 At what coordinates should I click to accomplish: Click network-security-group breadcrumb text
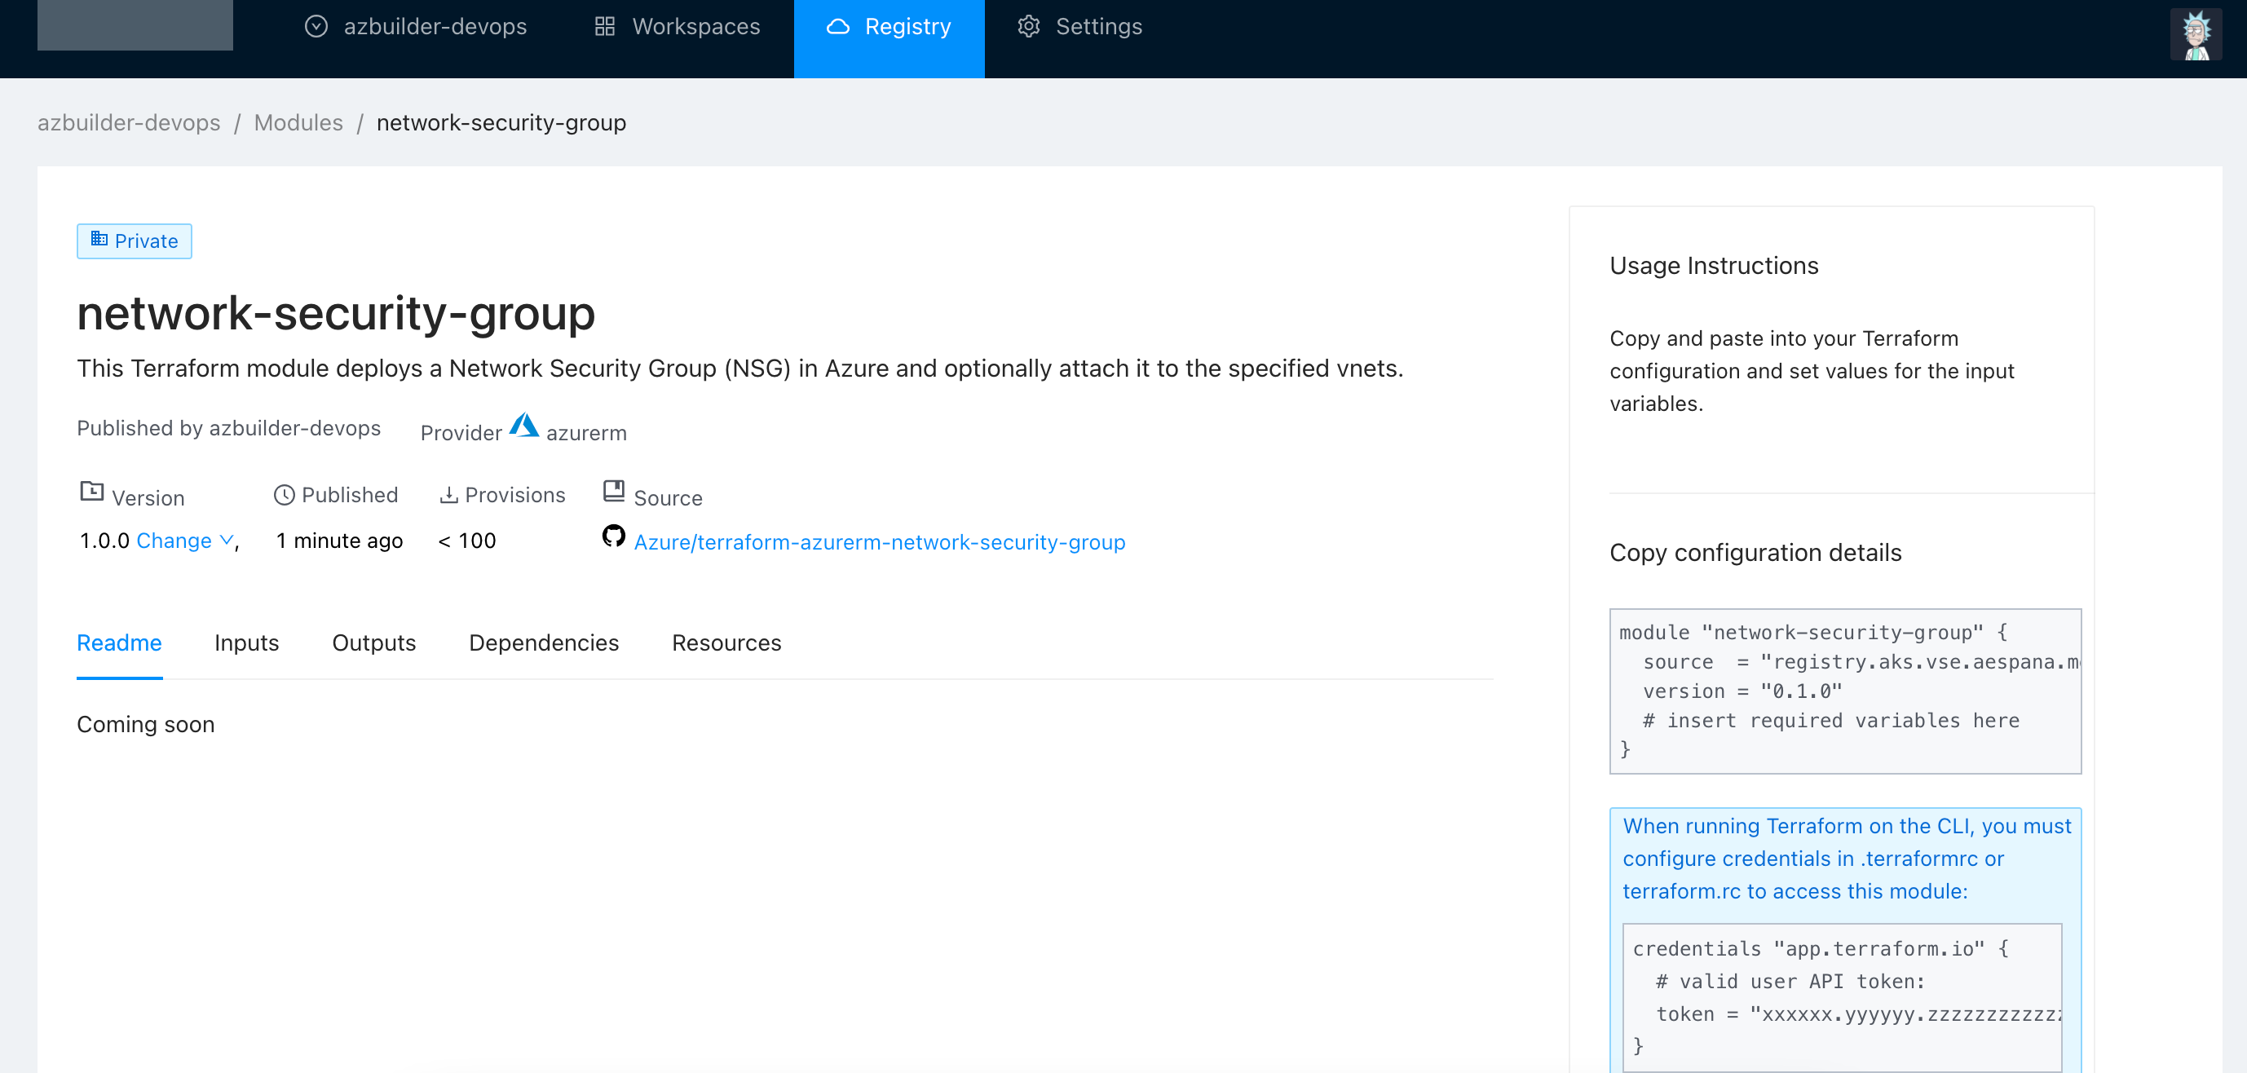(x=501, y=122)
